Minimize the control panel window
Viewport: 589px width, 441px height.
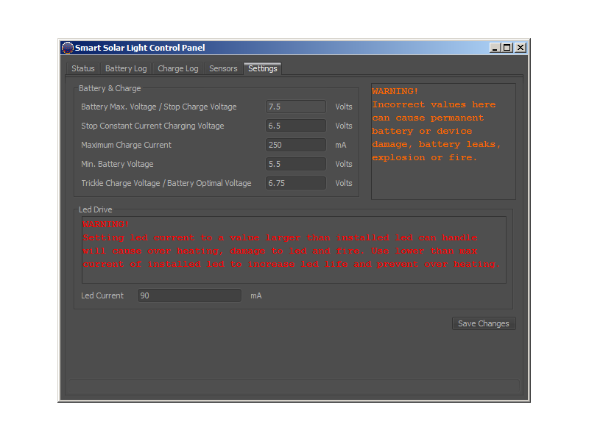(x=495, y=48)
